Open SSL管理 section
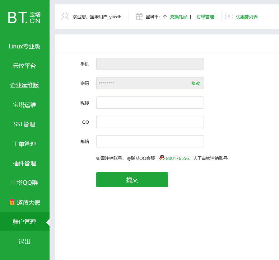Viewport: 279px width, 260px height. click(x=24, y=124)
